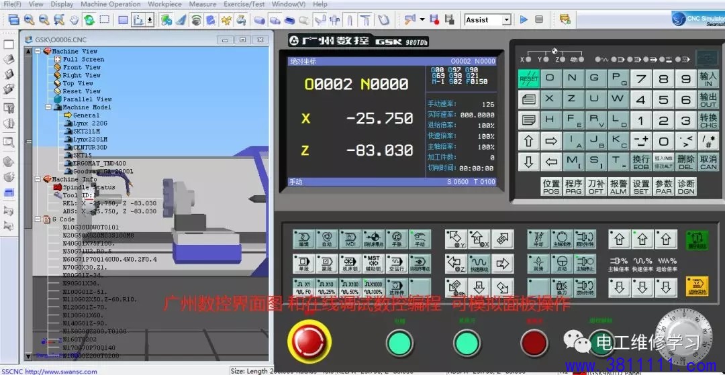
Task: Click the 顺时针转 spindle clockwise button
Action: (x=585, y=239)
